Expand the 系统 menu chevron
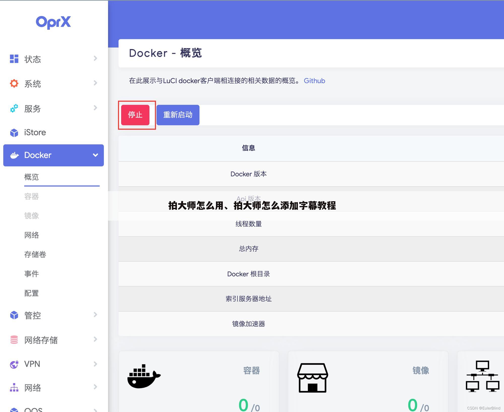The image size is (504, 412). click(95, 83)
